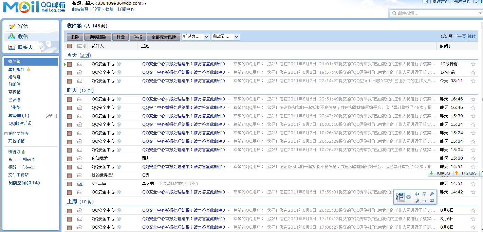Viewport: 483px width, 232px height.
Task: Go to 下一页 of the inbox
Action: [x=460, y=37]
